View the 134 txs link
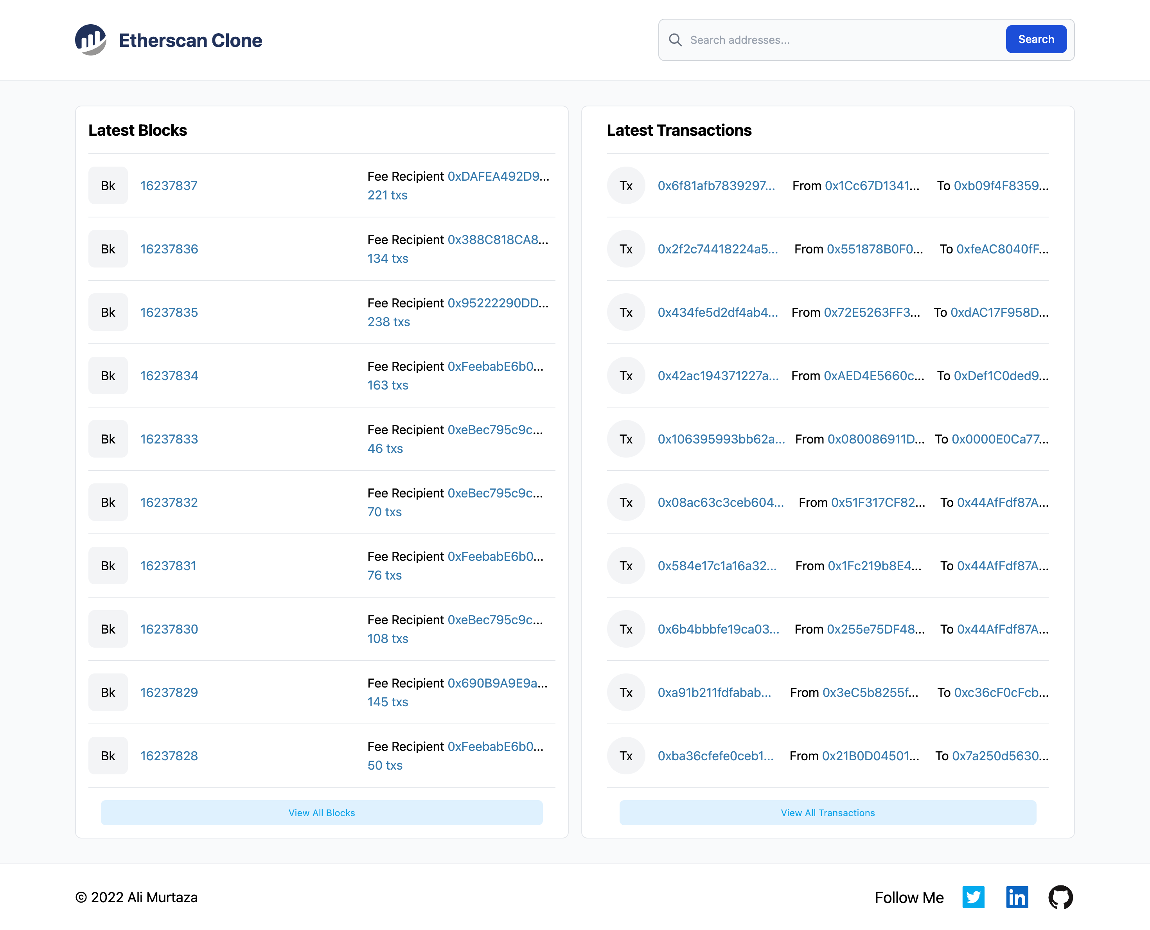The width and height of the screenshot is (1150, 930). 388,259
